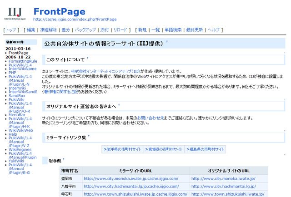Click オリジナルサイトのURL column header
Viewport: 291px width, 197px height.
pyautogui.click(x=229, y=171)
